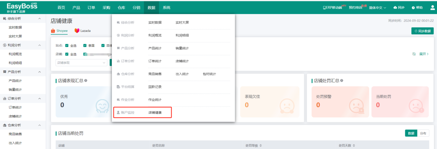Select 店铺健康 in the 数据 menu
The image size is (437, 149).
coord(155,113)
